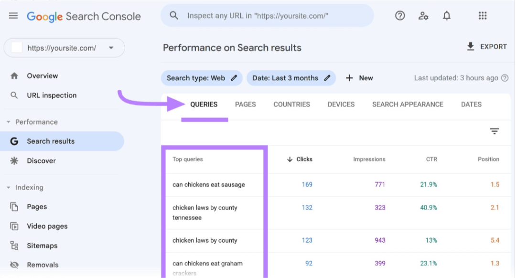
Task: Export the performance report
Action: [x=487, y=47]
